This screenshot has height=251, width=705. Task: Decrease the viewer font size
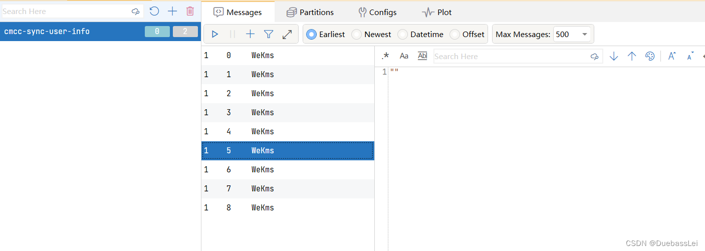pos(690,56)
